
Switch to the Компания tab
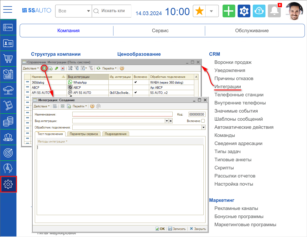[x=69, y=31]
